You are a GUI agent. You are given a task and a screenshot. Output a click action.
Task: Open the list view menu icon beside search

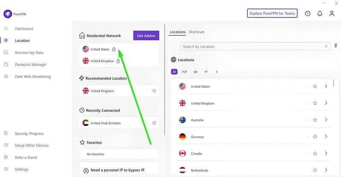336,46
